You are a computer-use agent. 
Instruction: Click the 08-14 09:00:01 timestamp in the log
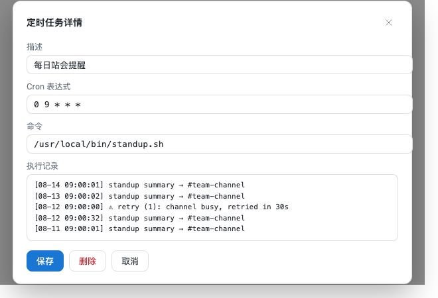[69, 185]
